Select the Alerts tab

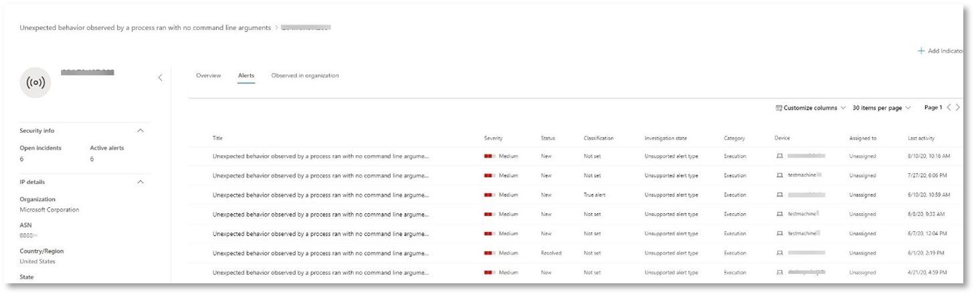(246, 76)
